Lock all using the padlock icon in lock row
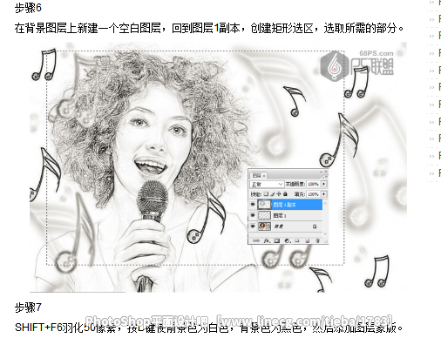 (285, 193)
